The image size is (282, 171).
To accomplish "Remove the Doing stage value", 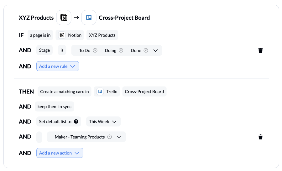I will click(x=121, y=50).
